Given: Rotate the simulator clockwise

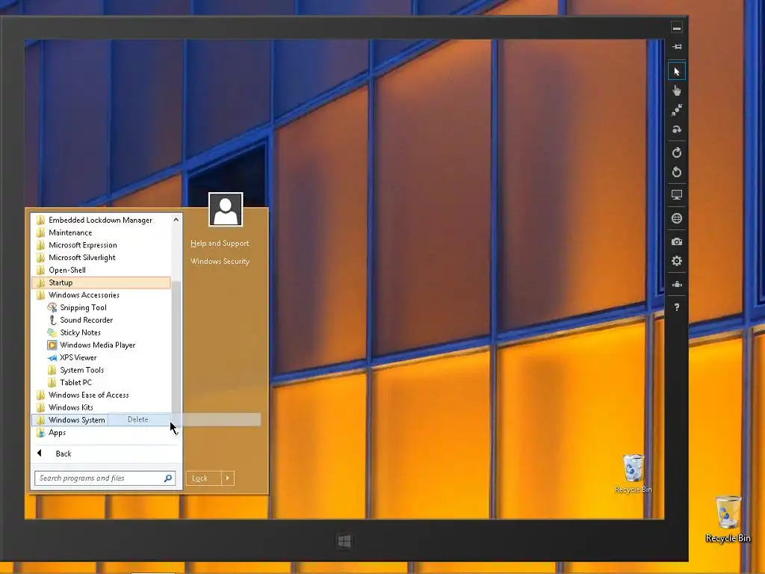Looking at the screenshot, I should (x=677, y=152).
